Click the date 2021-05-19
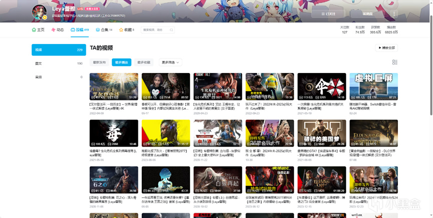Image resolution: width=433 pixels, height=218 pixels. (304, 113)
